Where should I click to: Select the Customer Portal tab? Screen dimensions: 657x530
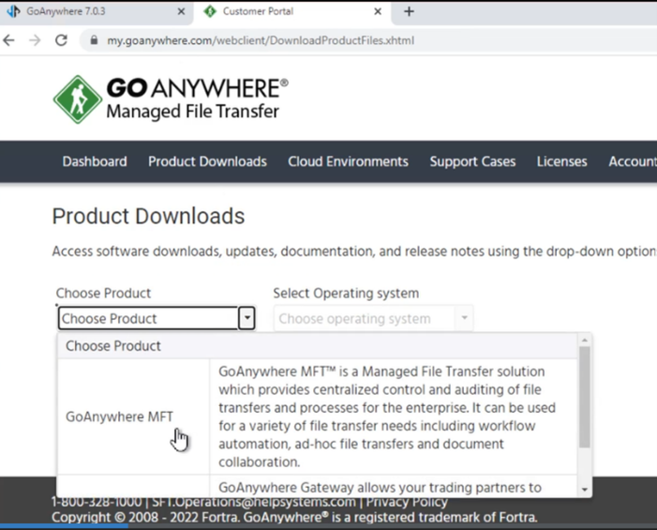pos(292,12)
